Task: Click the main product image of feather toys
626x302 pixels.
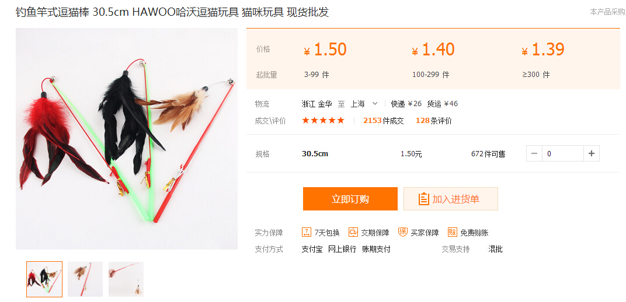Action: 127,139
